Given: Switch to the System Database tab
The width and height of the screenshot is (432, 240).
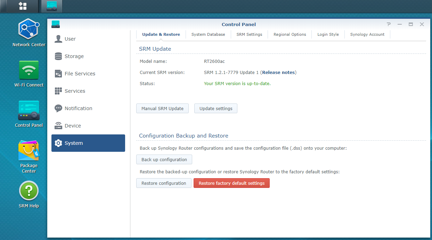Looking at the screenshot, I should pyautogui.click(x=208, y=34).
